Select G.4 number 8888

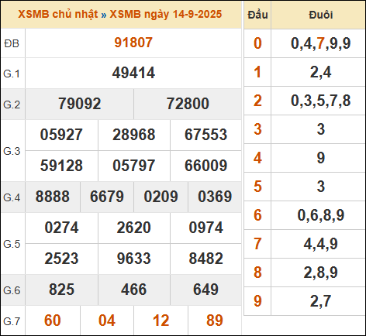pyautogui.click(x=53, y=197)
